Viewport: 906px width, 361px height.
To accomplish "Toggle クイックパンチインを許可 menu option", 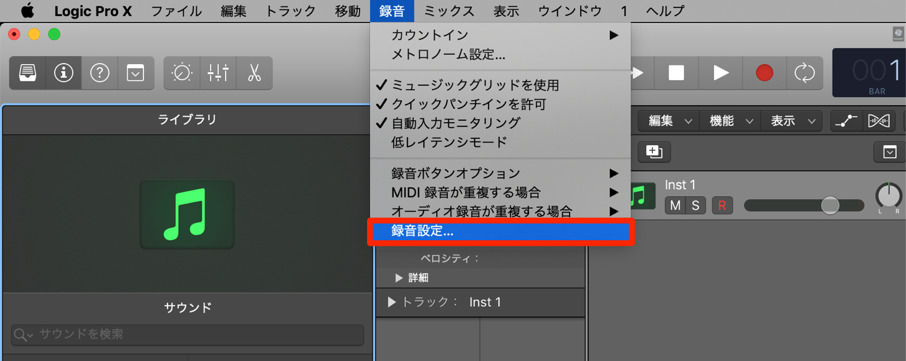I will (x=500, y=104).
